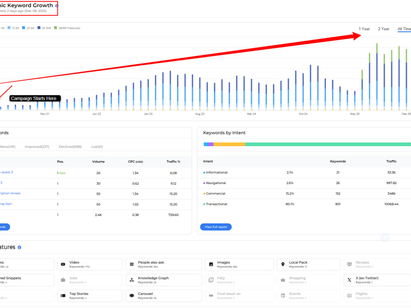Click the Knowledge Graph icon
The width and height of the screenshot is (411, 308).
pyautogui.click(x=132, y=280)
